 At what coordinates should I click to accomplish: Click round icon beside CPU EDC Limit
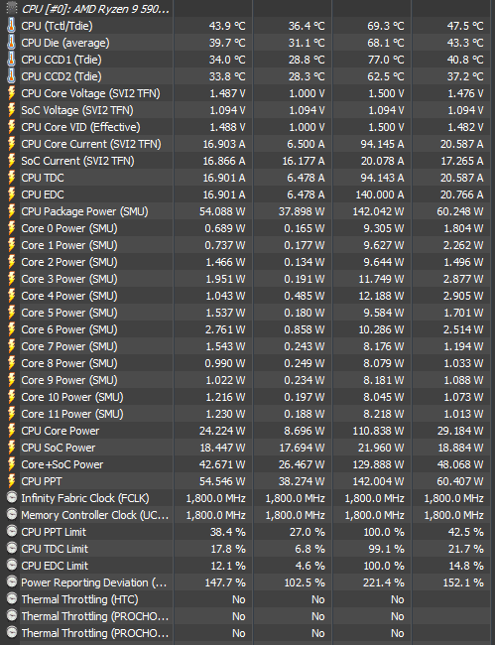[x=12, y=566]
